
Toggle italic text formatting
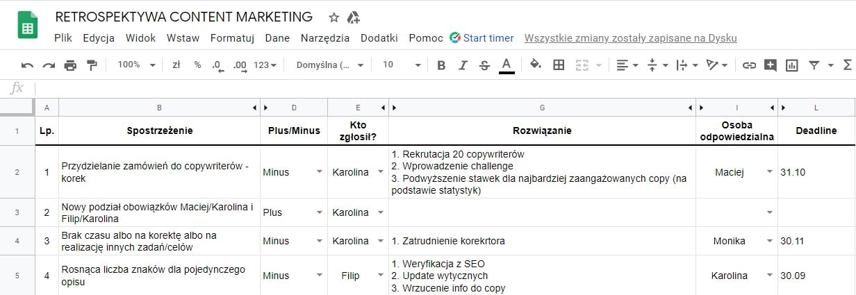pyautogui.click(x=463, y=65)
